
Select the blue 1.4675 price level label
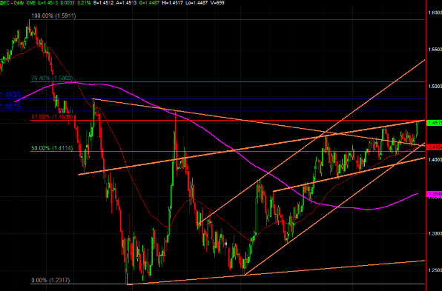(10, 107)
